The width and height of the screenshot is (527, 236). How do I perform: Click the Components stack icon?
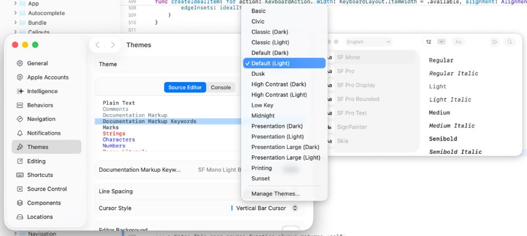20,203
